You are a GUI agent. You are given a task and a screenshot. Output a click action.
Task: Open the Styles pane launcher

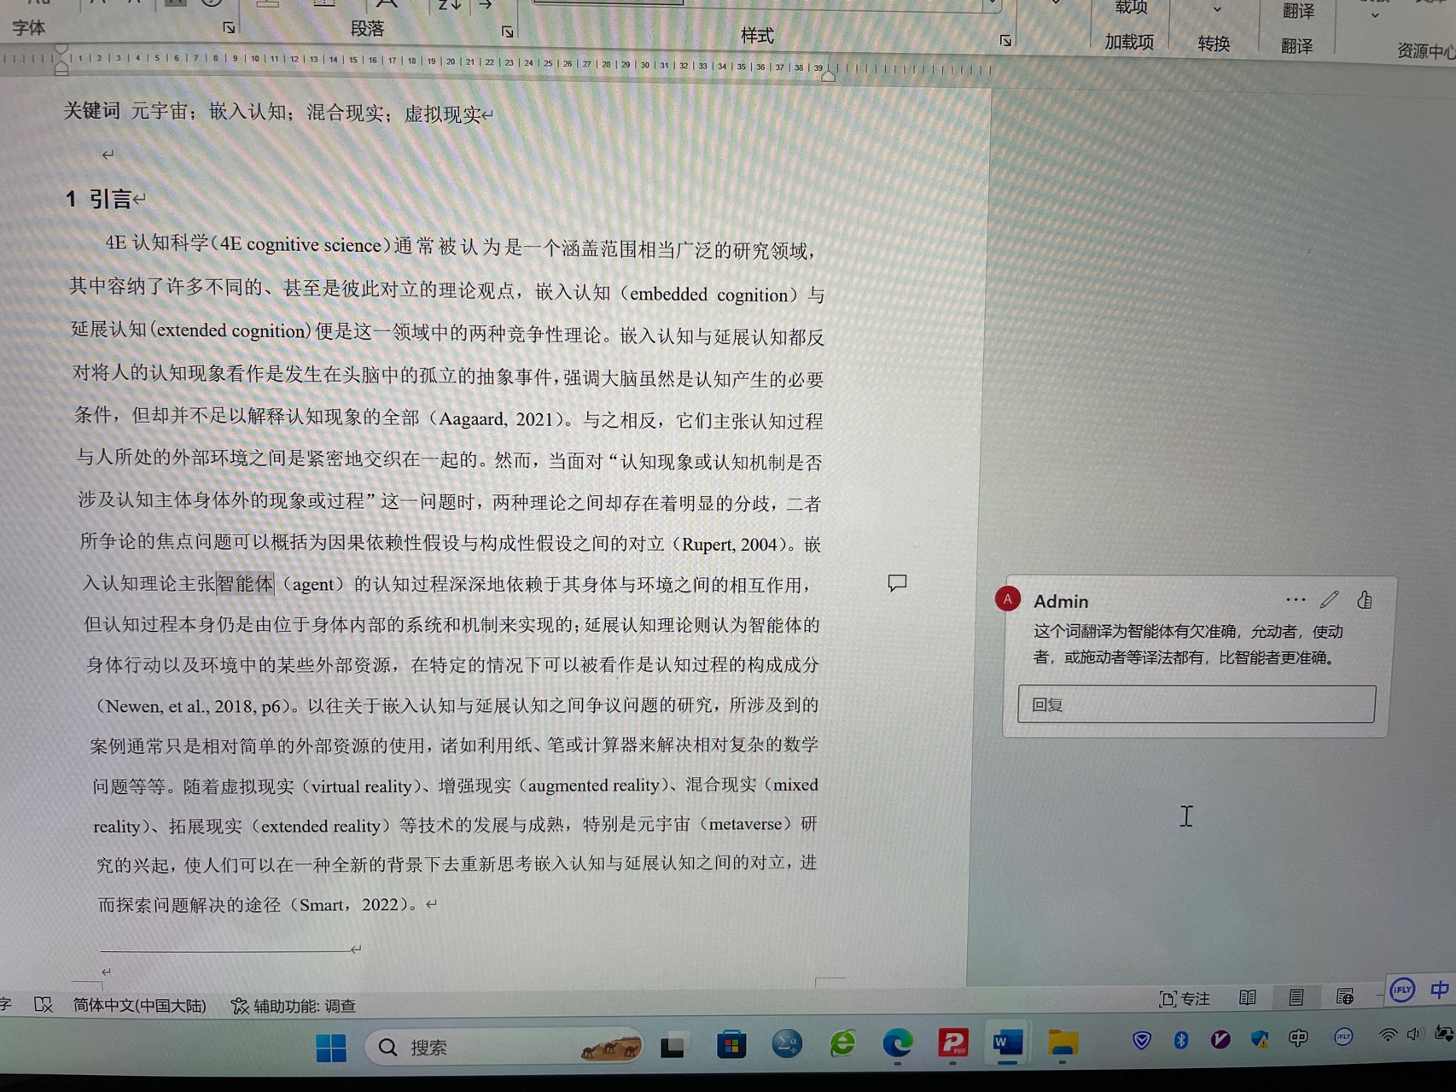click(x=1005, y=40)
